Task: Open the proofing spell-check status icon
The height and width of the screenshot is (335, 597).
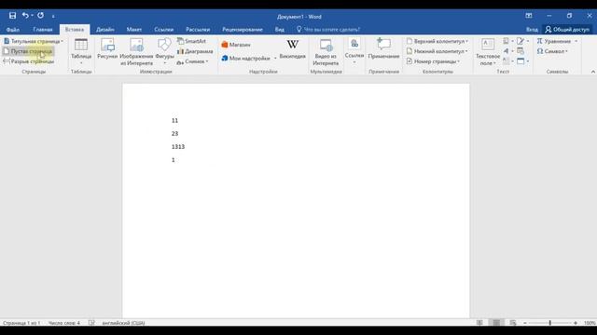Action: point(91,323)
